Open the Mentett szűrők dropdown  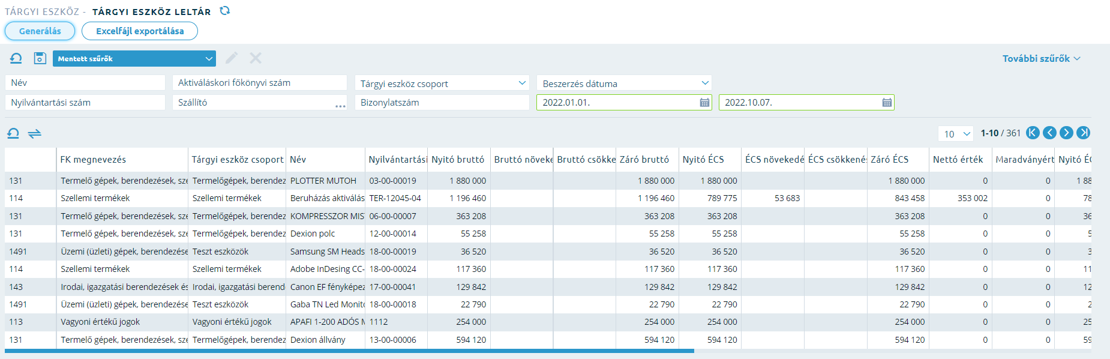tap(134, 58)
